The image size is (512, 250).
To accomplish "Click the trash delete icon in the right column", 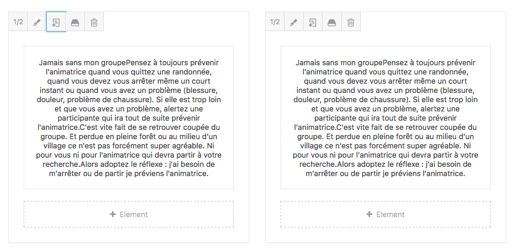I will click(350, 23).
